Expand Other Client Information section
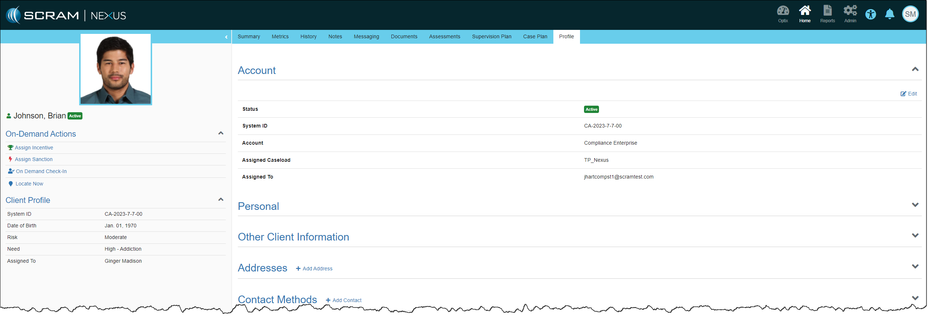 pos(915,235)
